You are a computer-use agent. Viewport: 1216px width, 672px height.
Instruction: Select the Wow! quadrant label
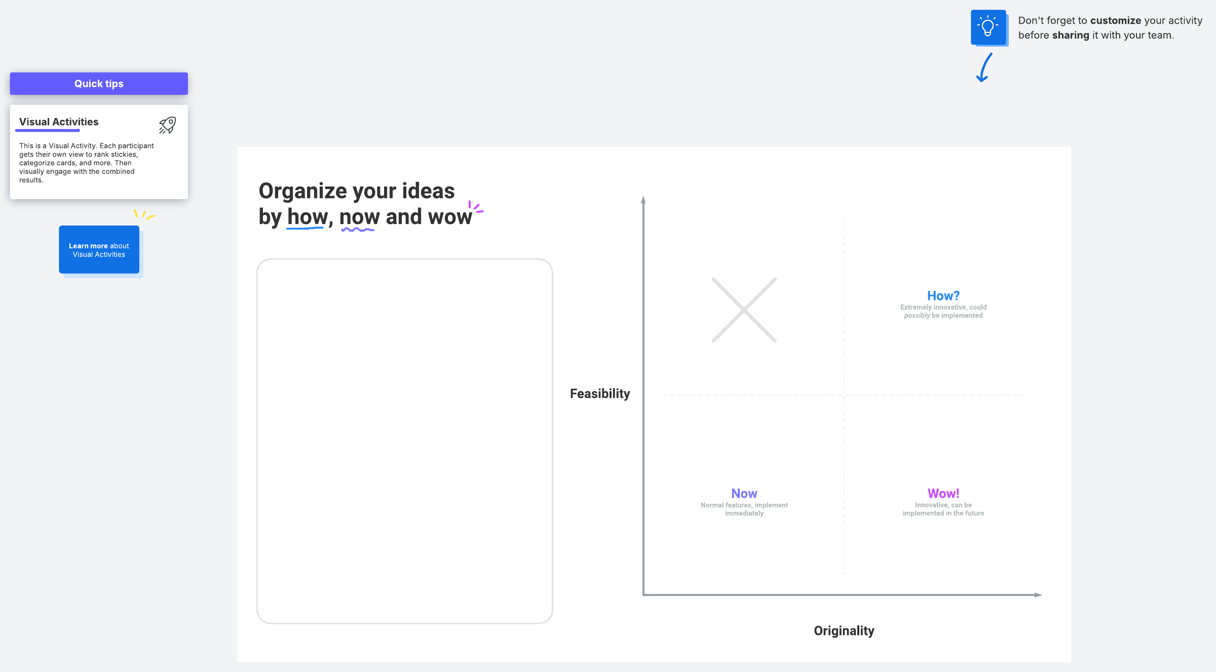click(943, 493)
